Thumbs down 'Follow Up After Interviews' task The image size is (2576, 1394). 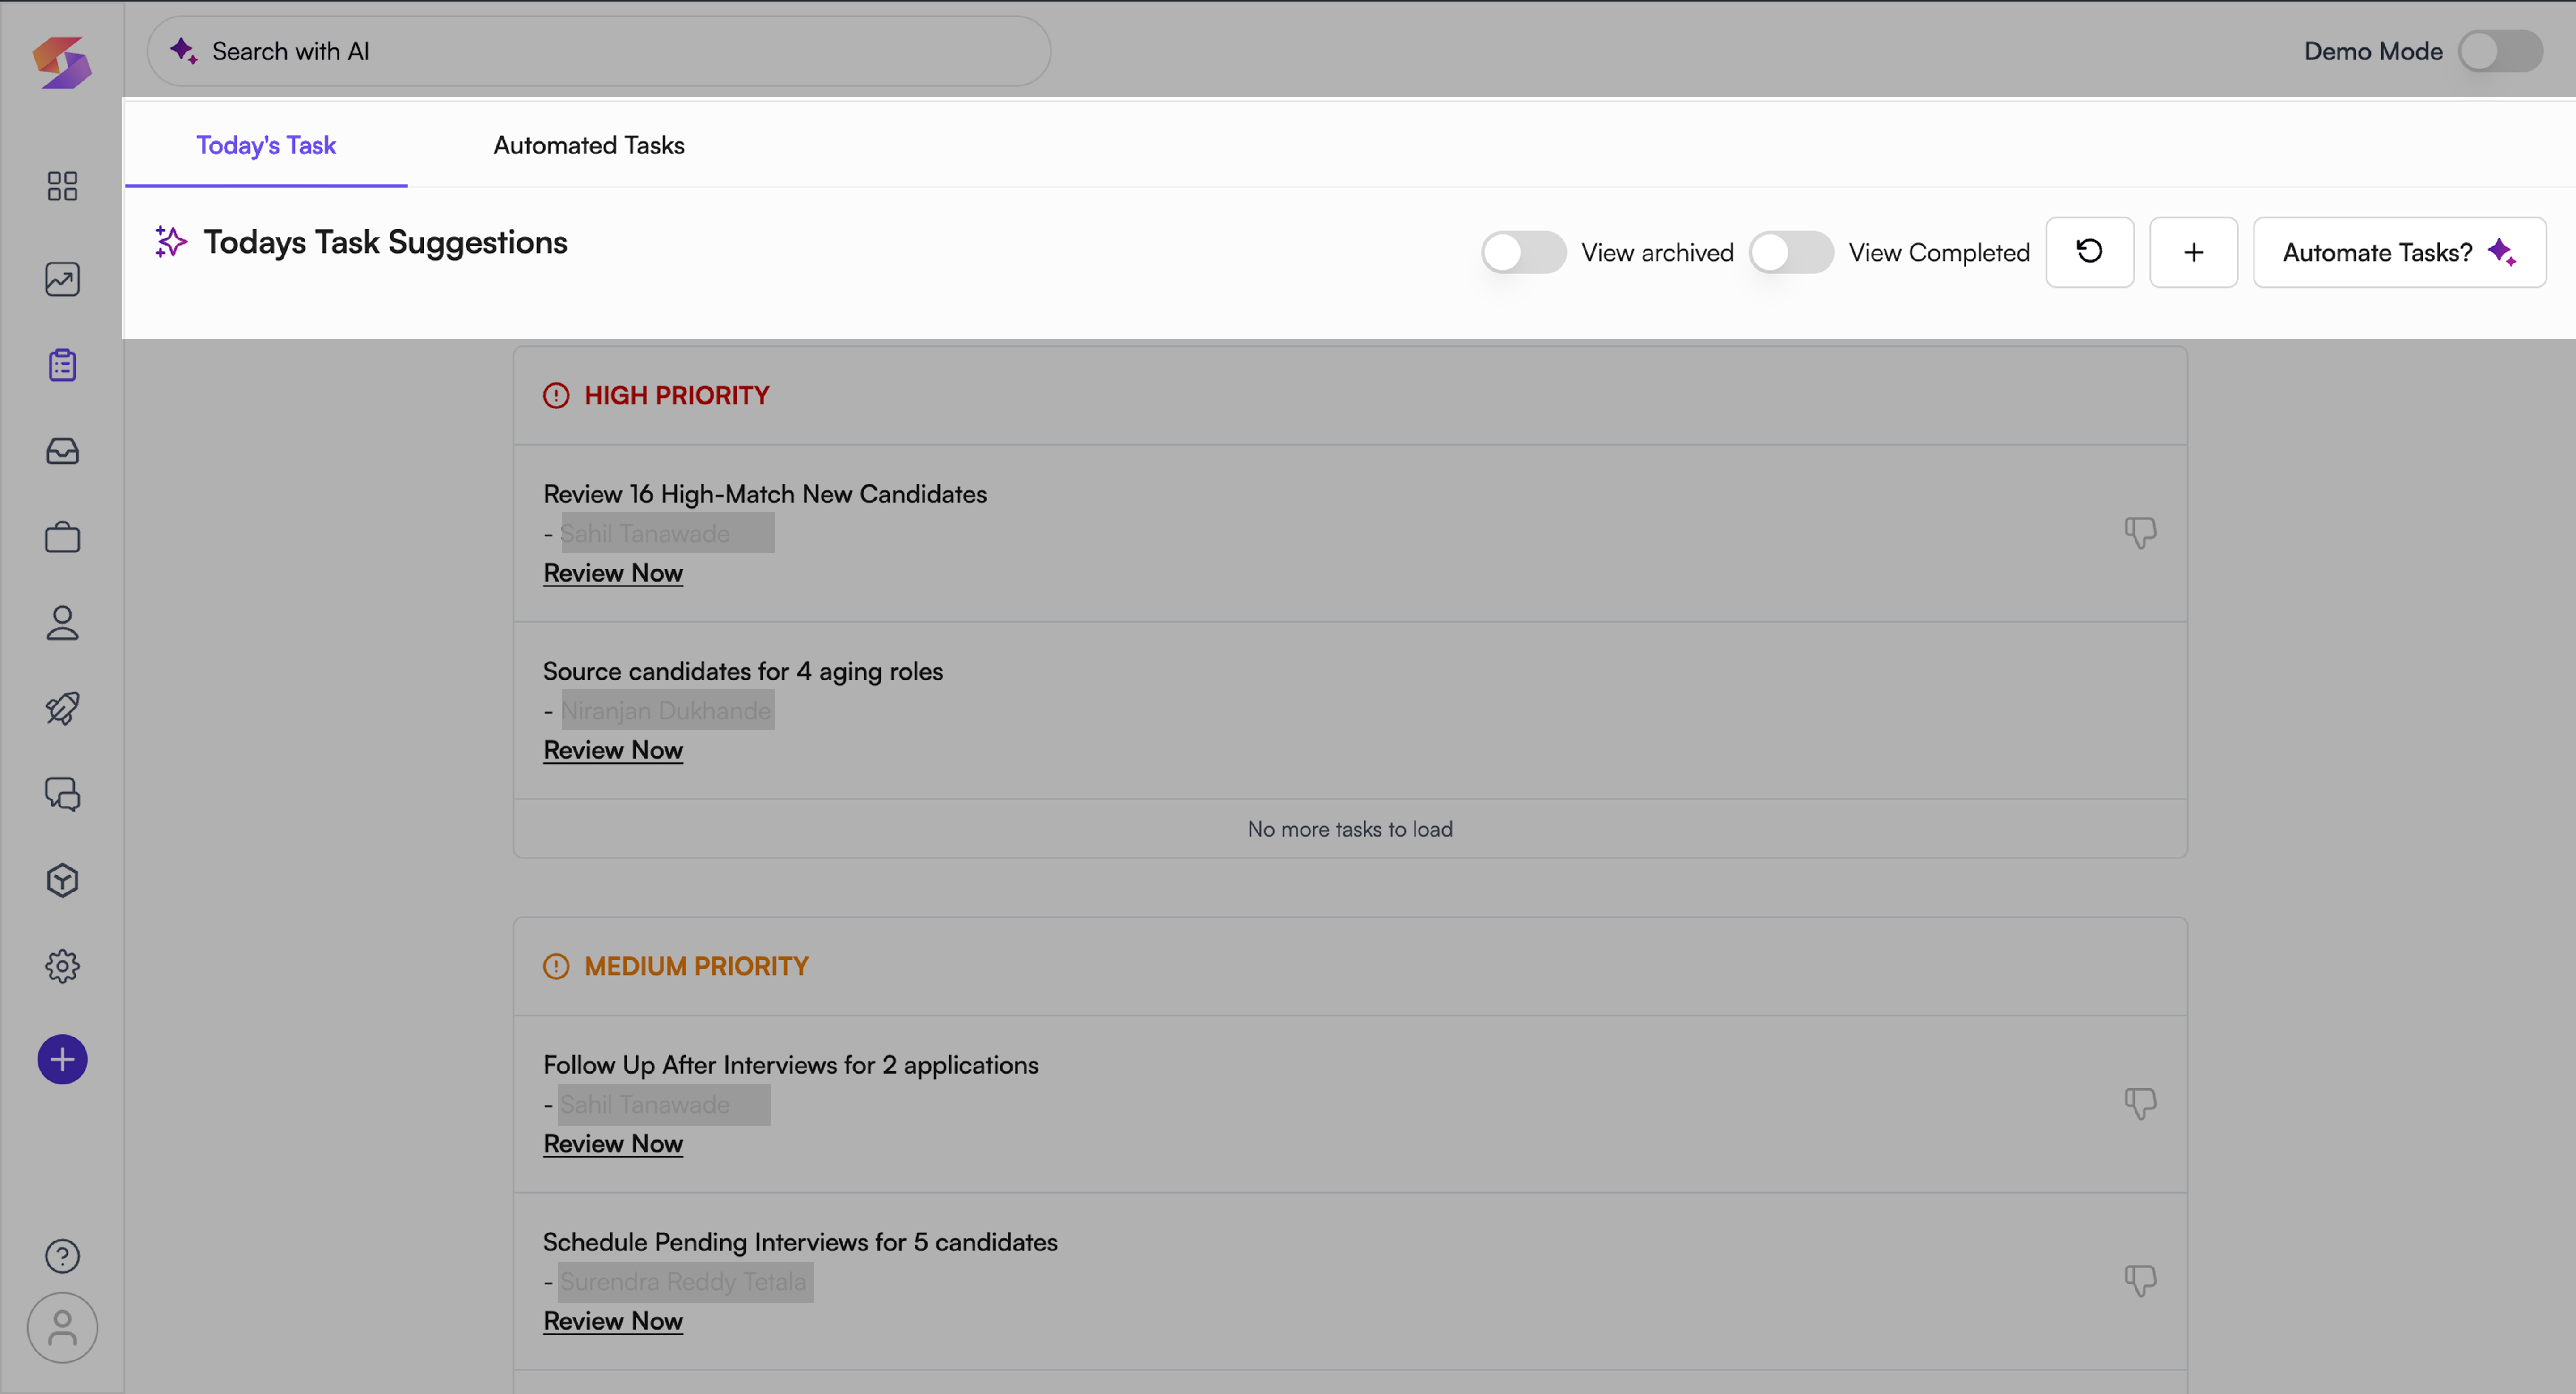pyautogui.click(x=2140, y=1103)
